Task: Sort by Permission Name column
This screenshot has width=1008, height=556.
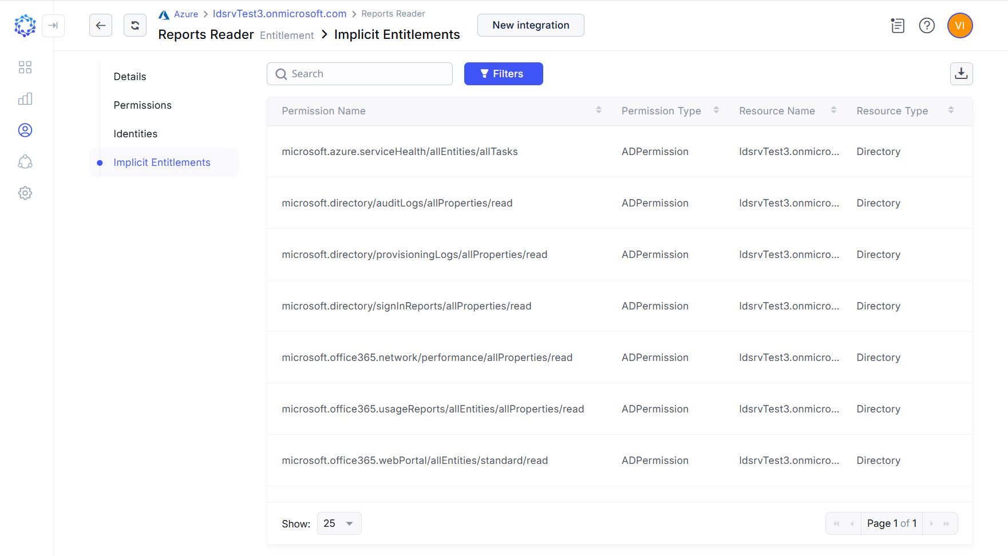Action: tap(598, 110)
